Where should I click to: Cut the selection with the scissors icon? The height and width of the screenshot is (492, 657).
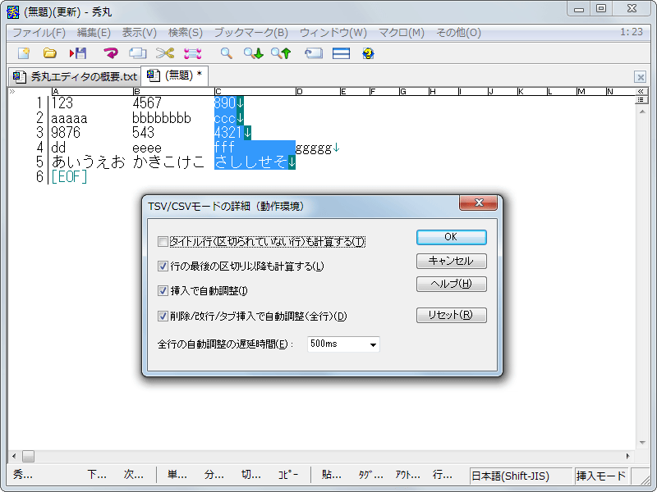click(165, 53)
